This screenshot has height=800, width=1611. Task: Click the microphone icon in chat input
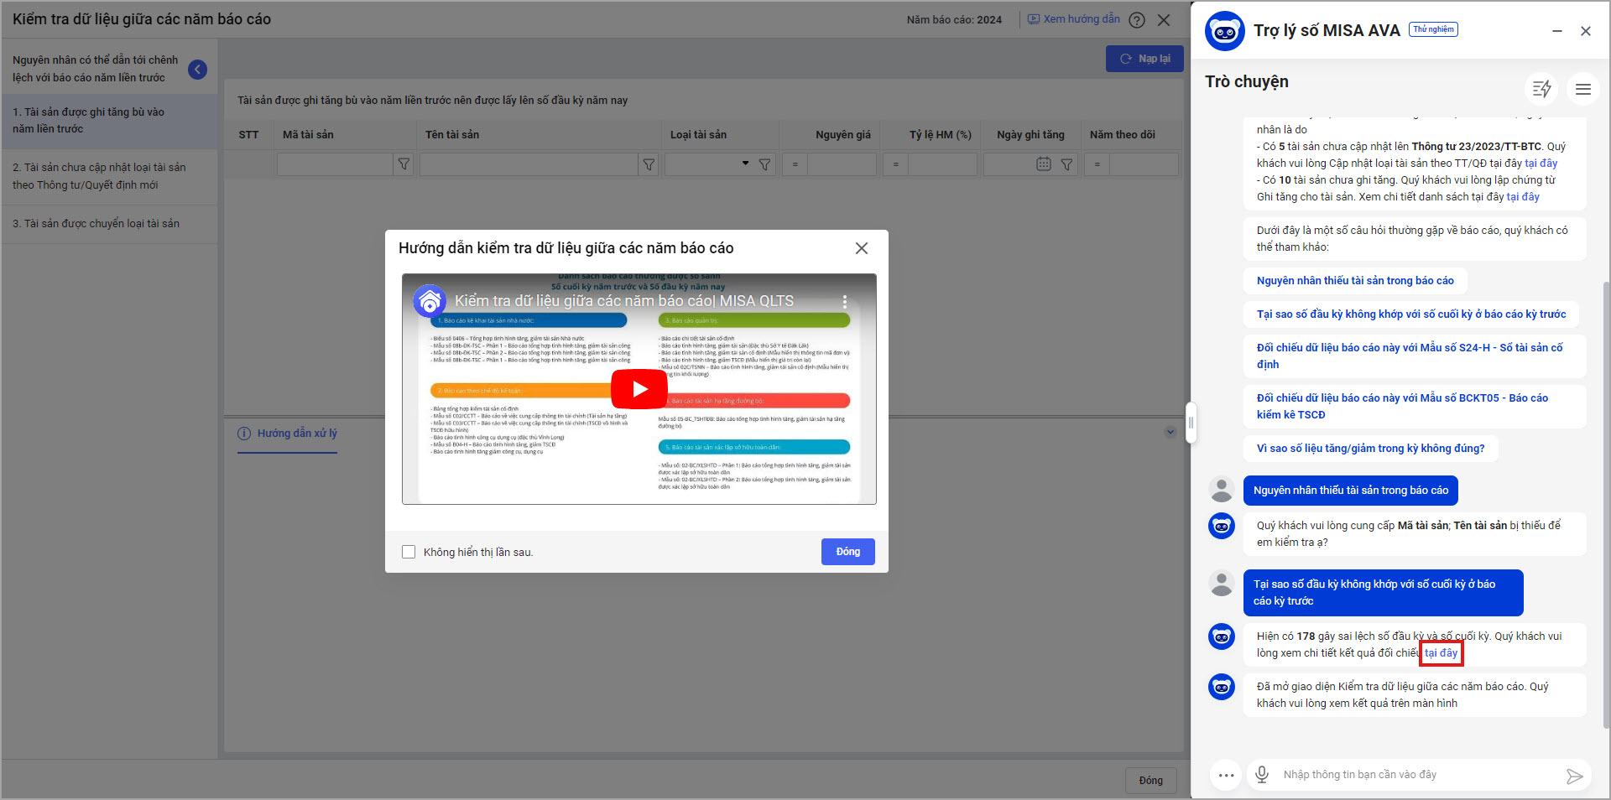1261,775
